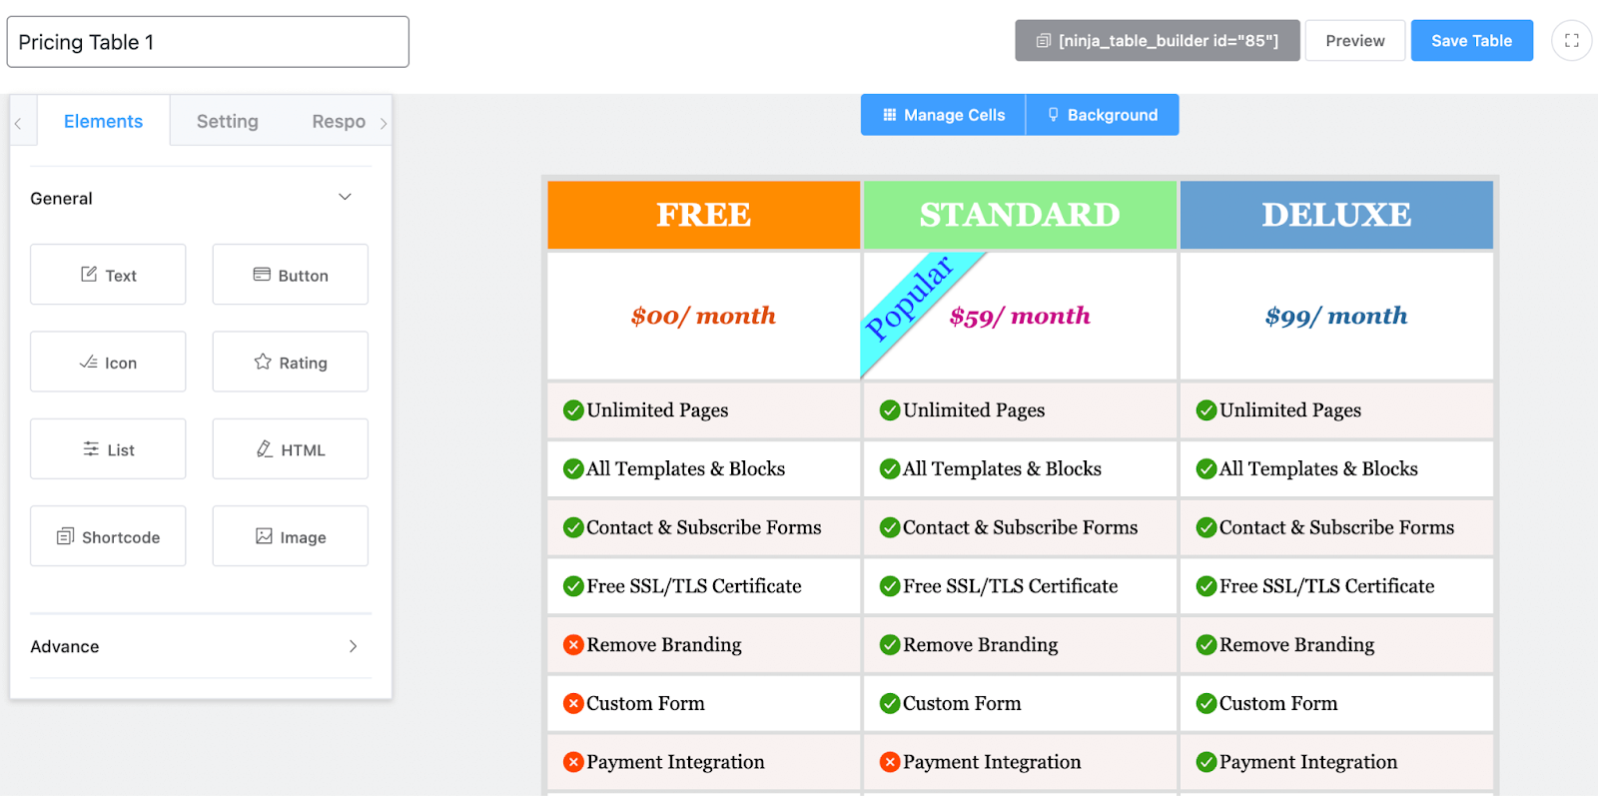This screenshot has width=1598, height=796.
Task: Click the red cross icon beside Custom Form in FREE column
Action: click(573, 704)
